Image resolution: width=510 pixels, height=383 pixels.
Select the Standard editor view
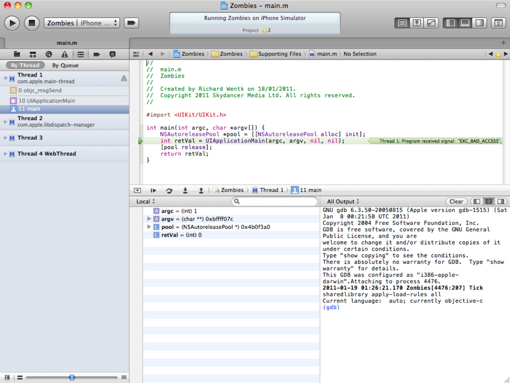tap(402, 23)
